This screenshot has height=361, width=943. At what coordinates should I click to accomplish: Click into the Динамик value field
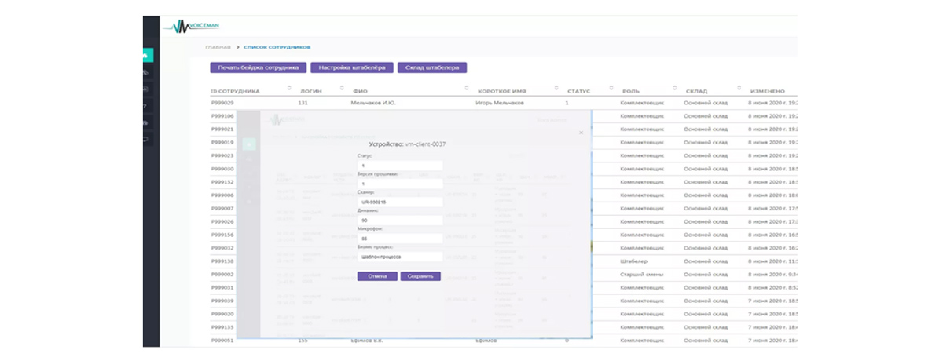tap(400, 221)
